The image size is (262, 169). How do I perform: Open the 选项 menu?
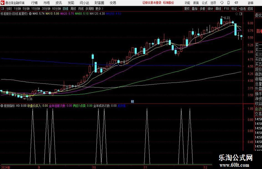coord(213,3)
